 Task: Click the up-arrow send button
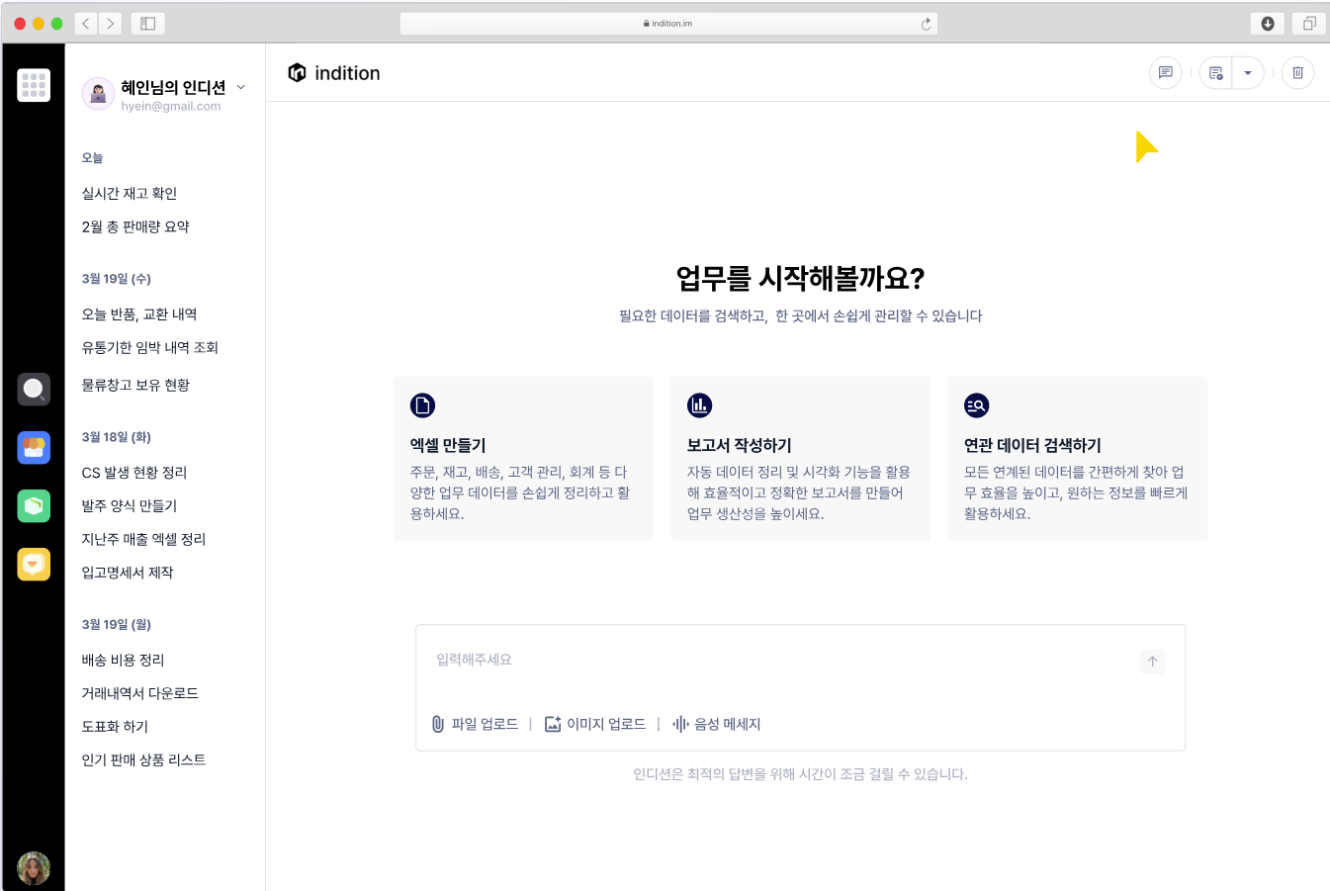click(x=1152, y=661)
